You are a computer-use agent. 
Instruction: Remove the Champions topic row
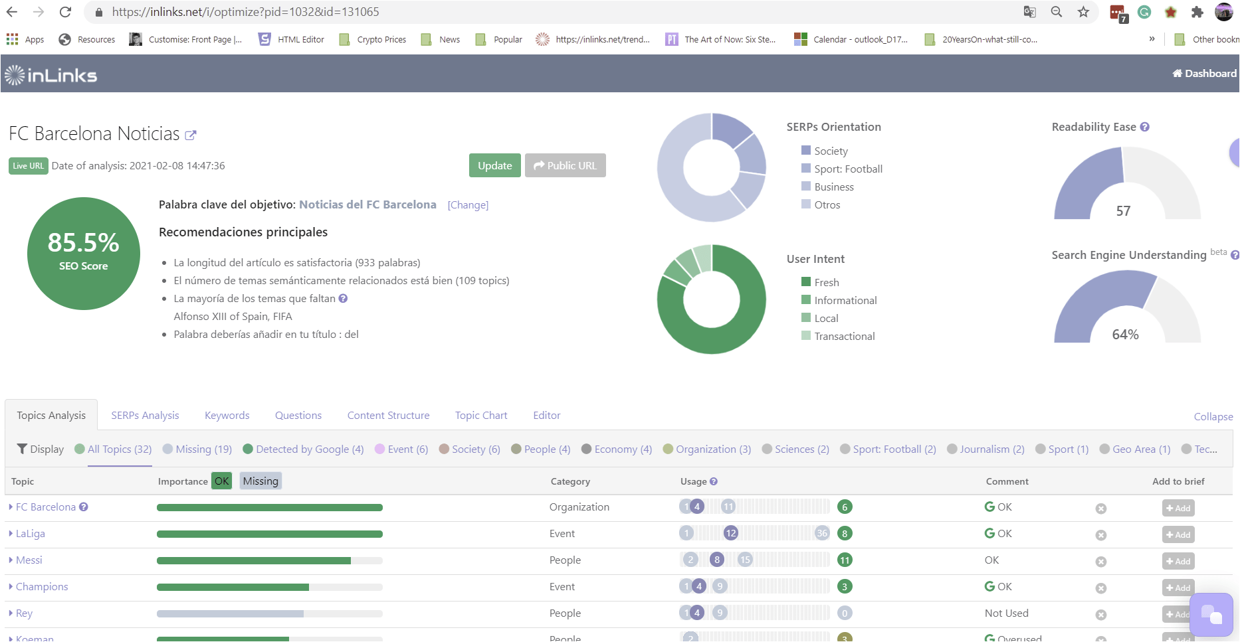1101,588
